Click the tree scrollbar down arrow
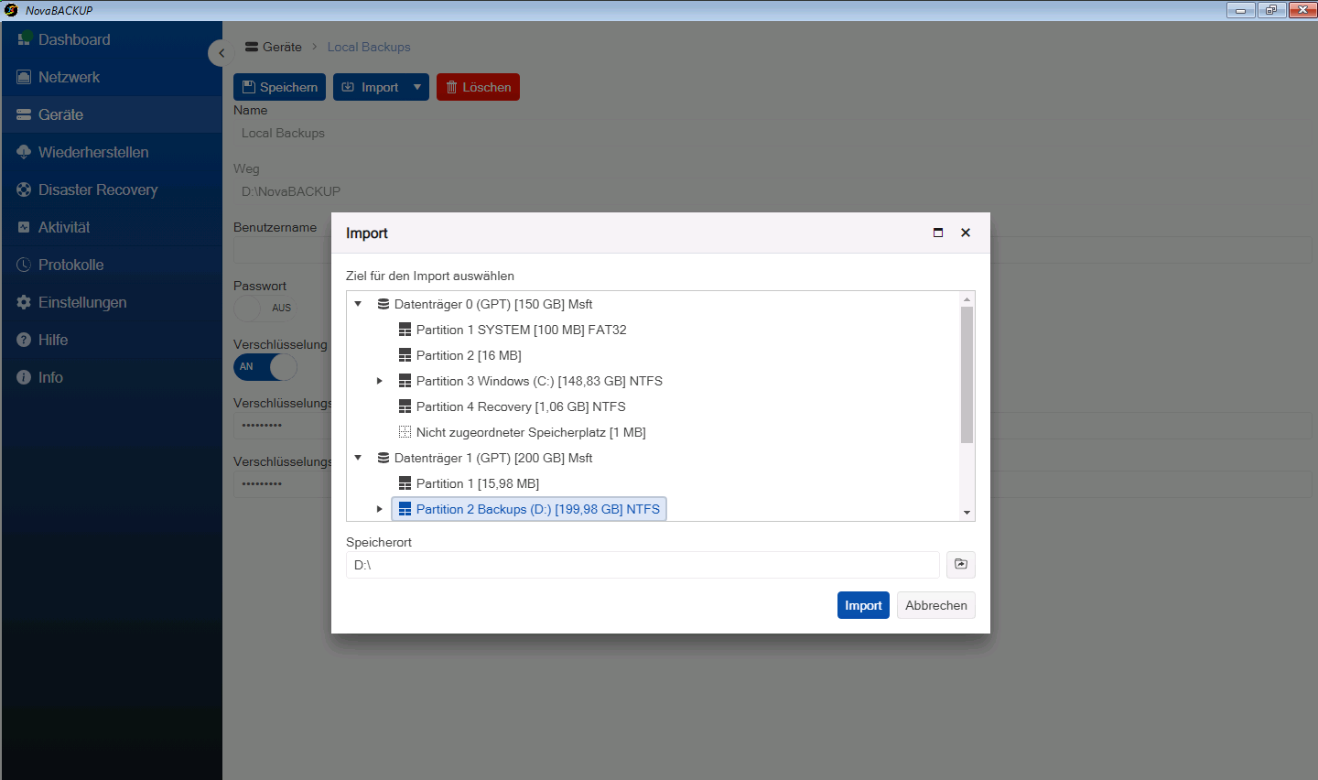This screenshot has height=780, width=1318. click(967, 513)
